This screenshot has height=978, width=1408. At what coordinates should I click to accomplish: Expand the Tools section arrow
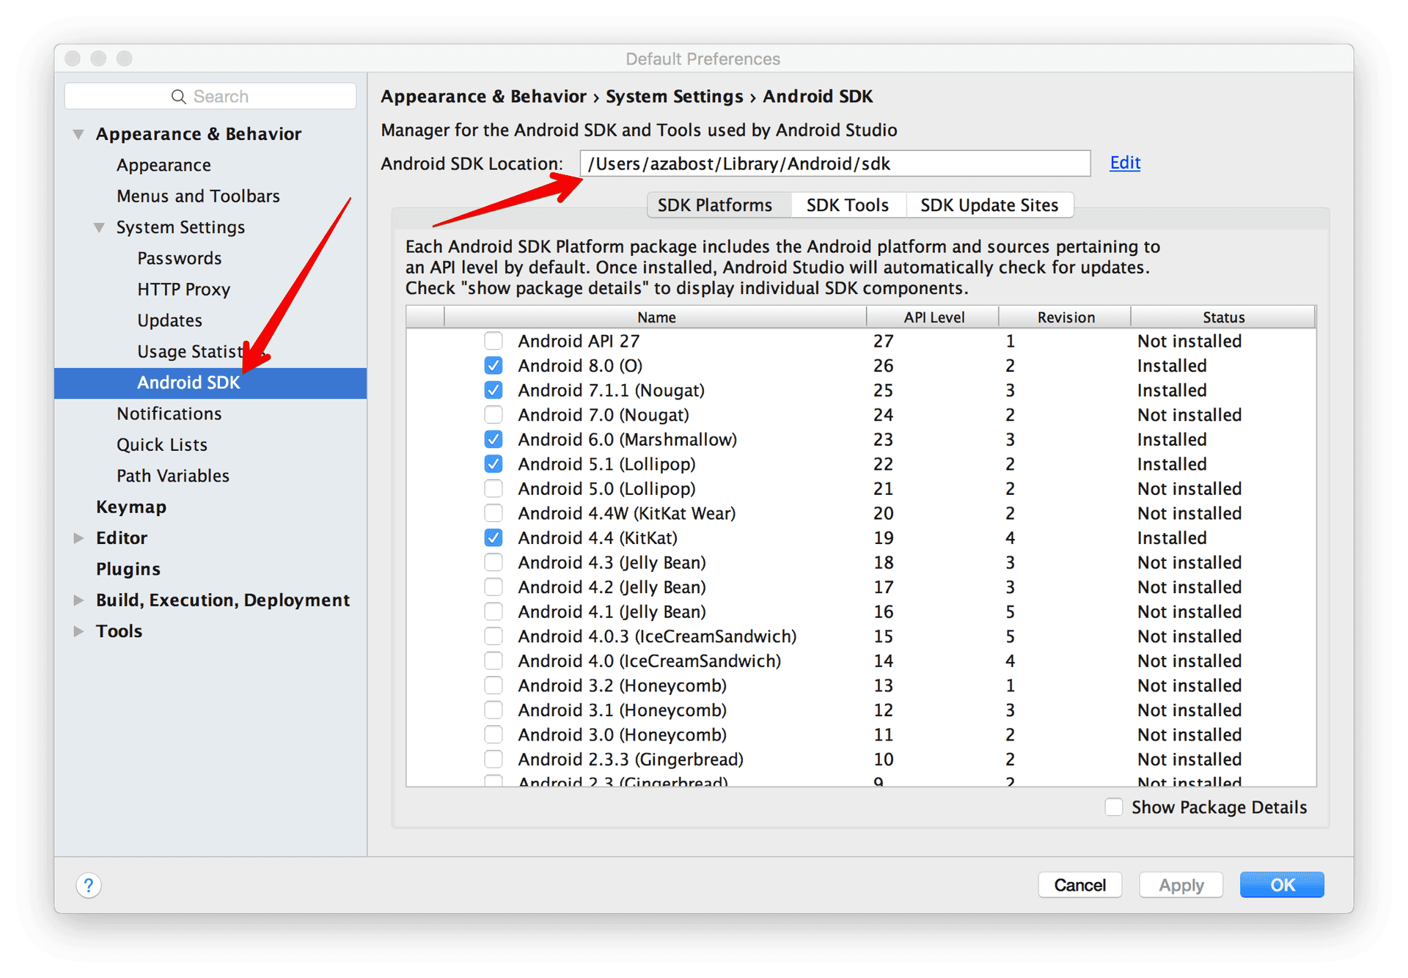(78, 631)
